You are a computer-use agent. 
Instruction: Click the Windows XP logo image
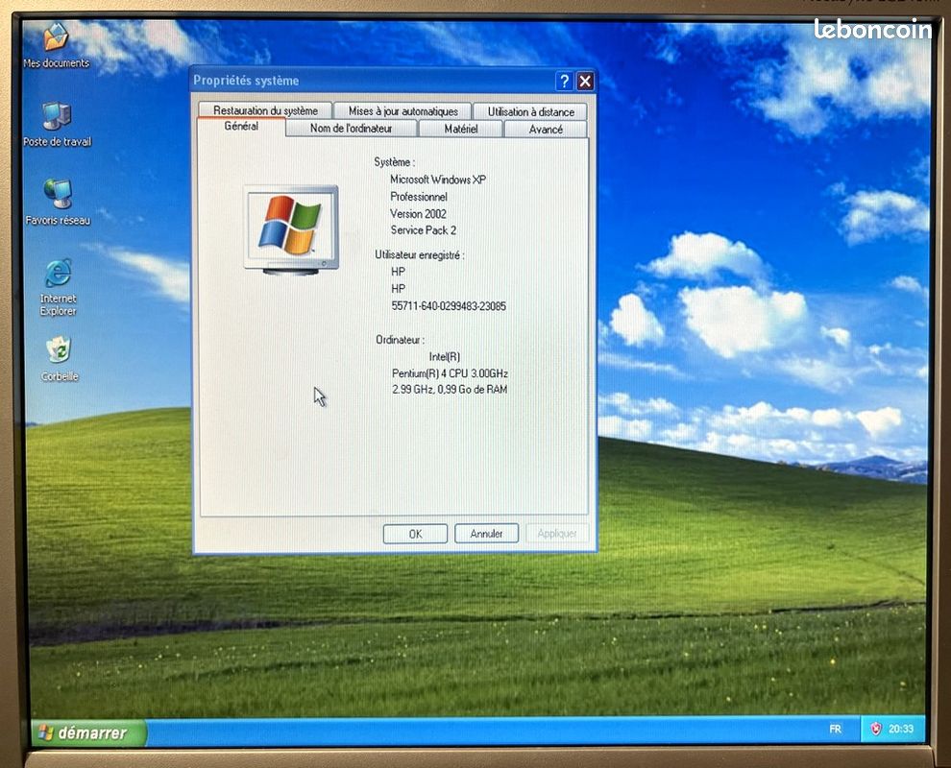291,229
